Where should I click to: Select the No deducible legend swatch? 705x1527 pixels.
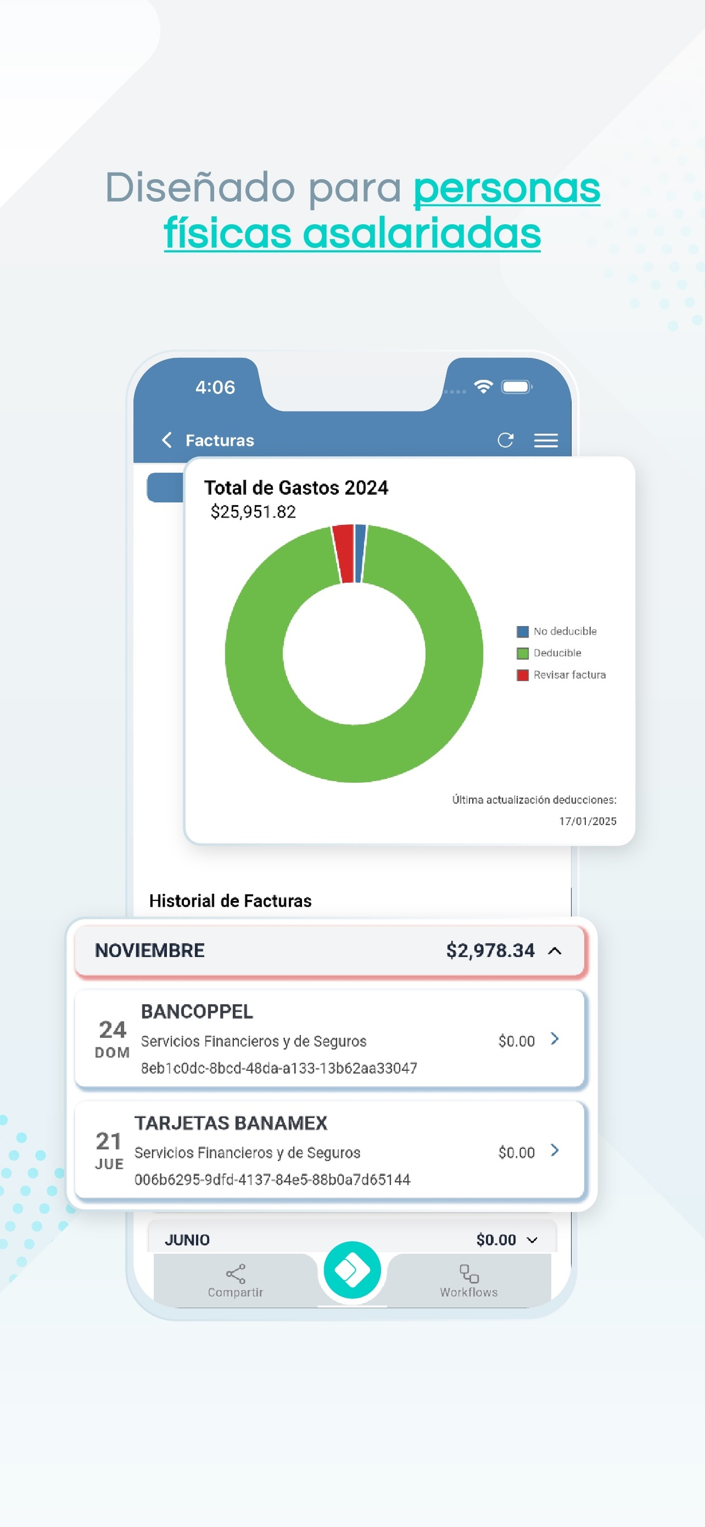523,631
